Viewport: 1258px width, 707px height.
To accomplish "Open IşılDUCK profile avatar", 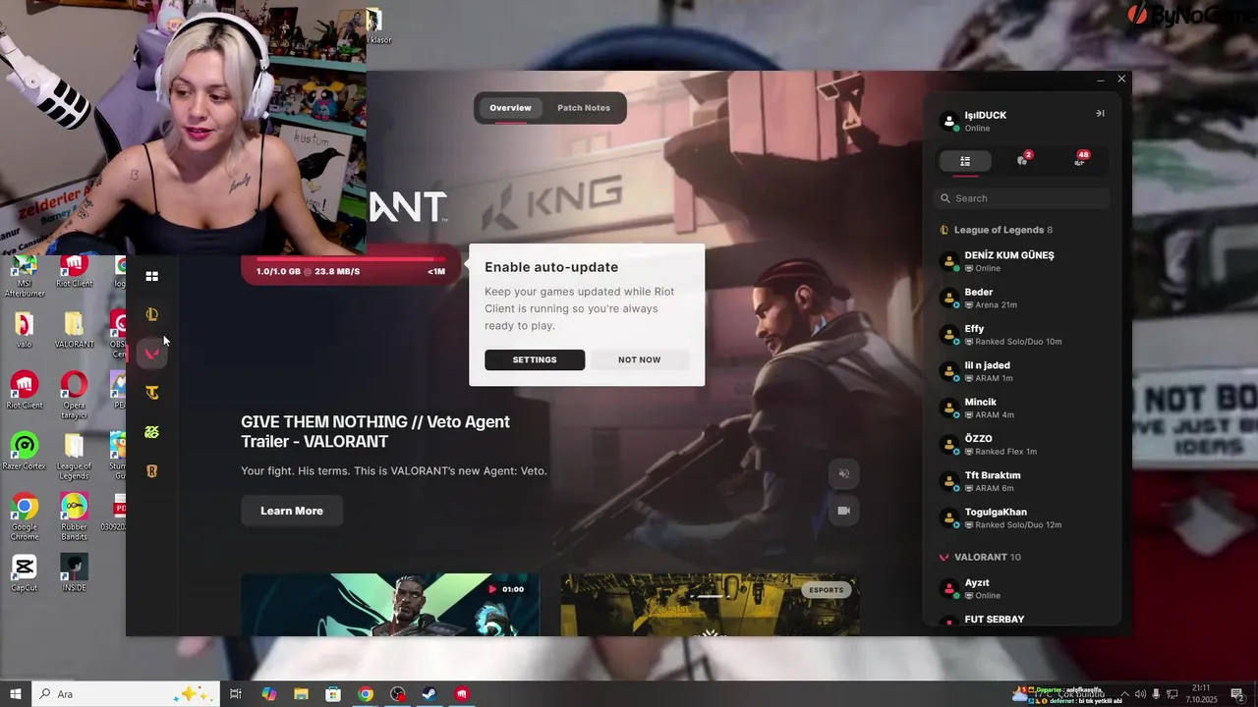I will 949,121.
